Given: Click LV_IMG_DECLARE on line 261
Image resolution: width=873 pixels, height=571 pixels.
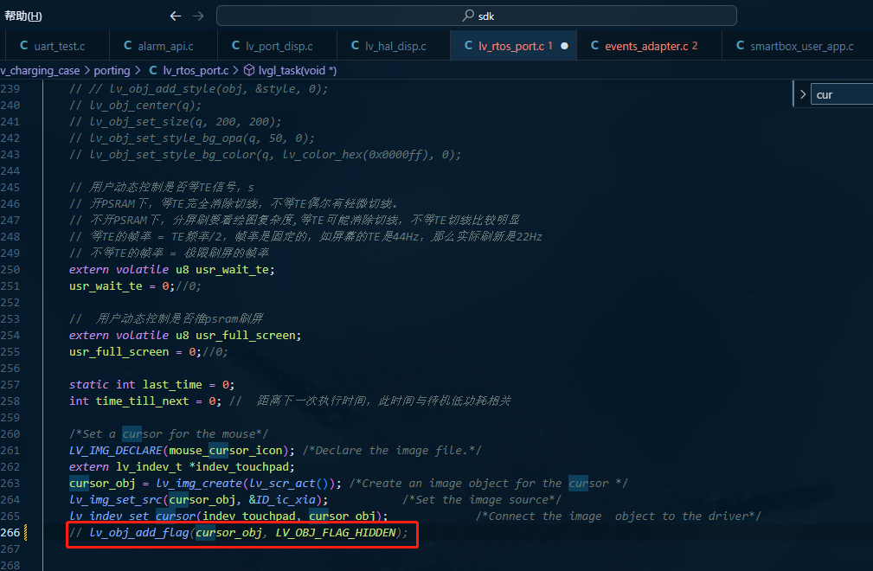Looking at the screenshot, I should pyautogui.click(x=116, y=450).
